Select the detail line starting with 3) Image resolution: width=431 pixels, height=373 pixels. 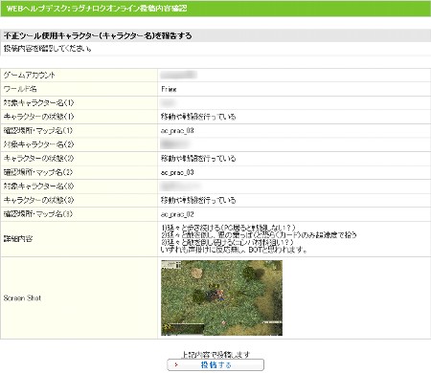point(227,242)
